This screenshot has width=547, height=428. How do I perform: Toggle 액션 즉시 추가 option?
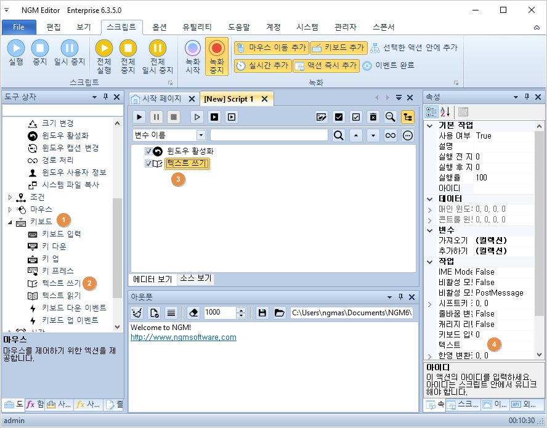[326, 65]
